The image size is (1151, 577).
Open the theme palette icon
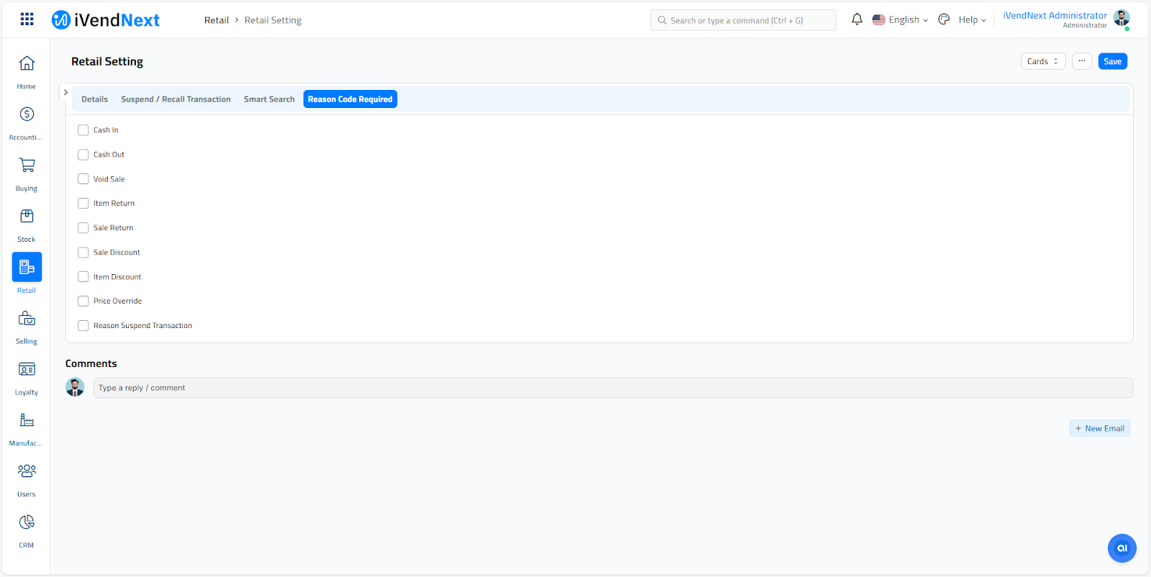click(944, 19)
